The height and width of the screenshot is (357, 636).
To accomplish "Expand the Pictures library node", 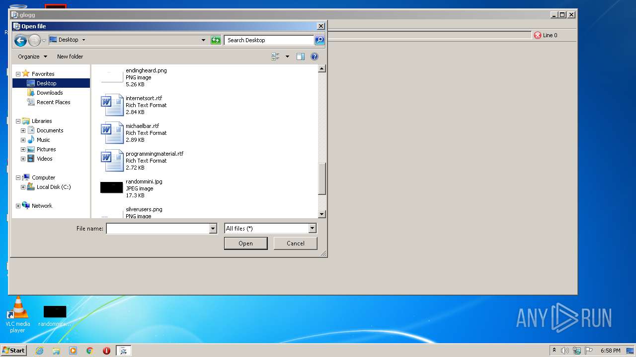I will [x=23, y=149].
